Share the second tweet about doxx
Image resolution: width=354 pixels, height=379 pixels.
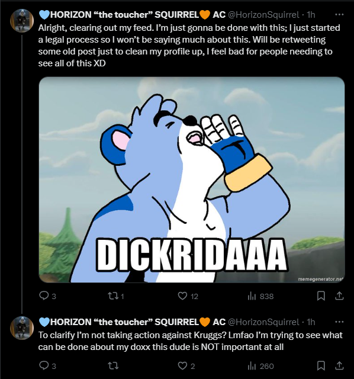pos(339,366)
